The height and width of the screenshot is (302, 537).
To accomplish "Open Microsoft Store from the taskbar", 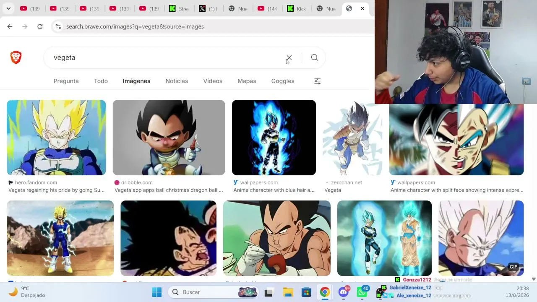I will click(x=306, y=292).
